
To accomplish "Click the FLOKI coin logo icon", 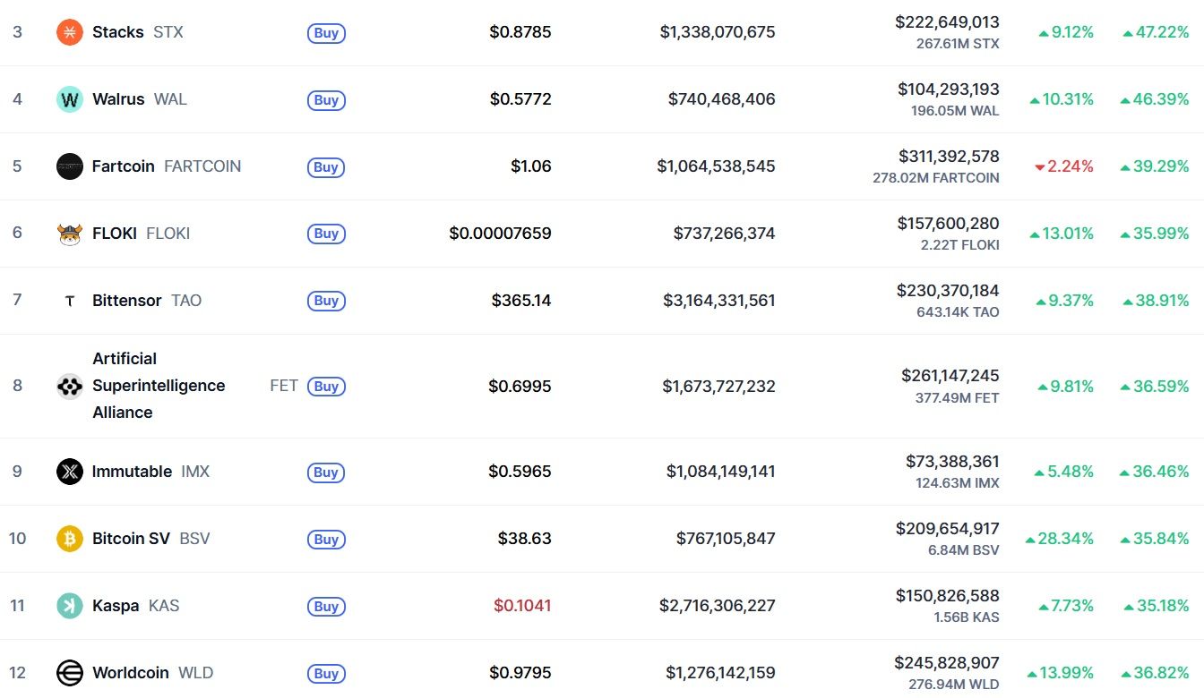I will [x=70, y=234].
